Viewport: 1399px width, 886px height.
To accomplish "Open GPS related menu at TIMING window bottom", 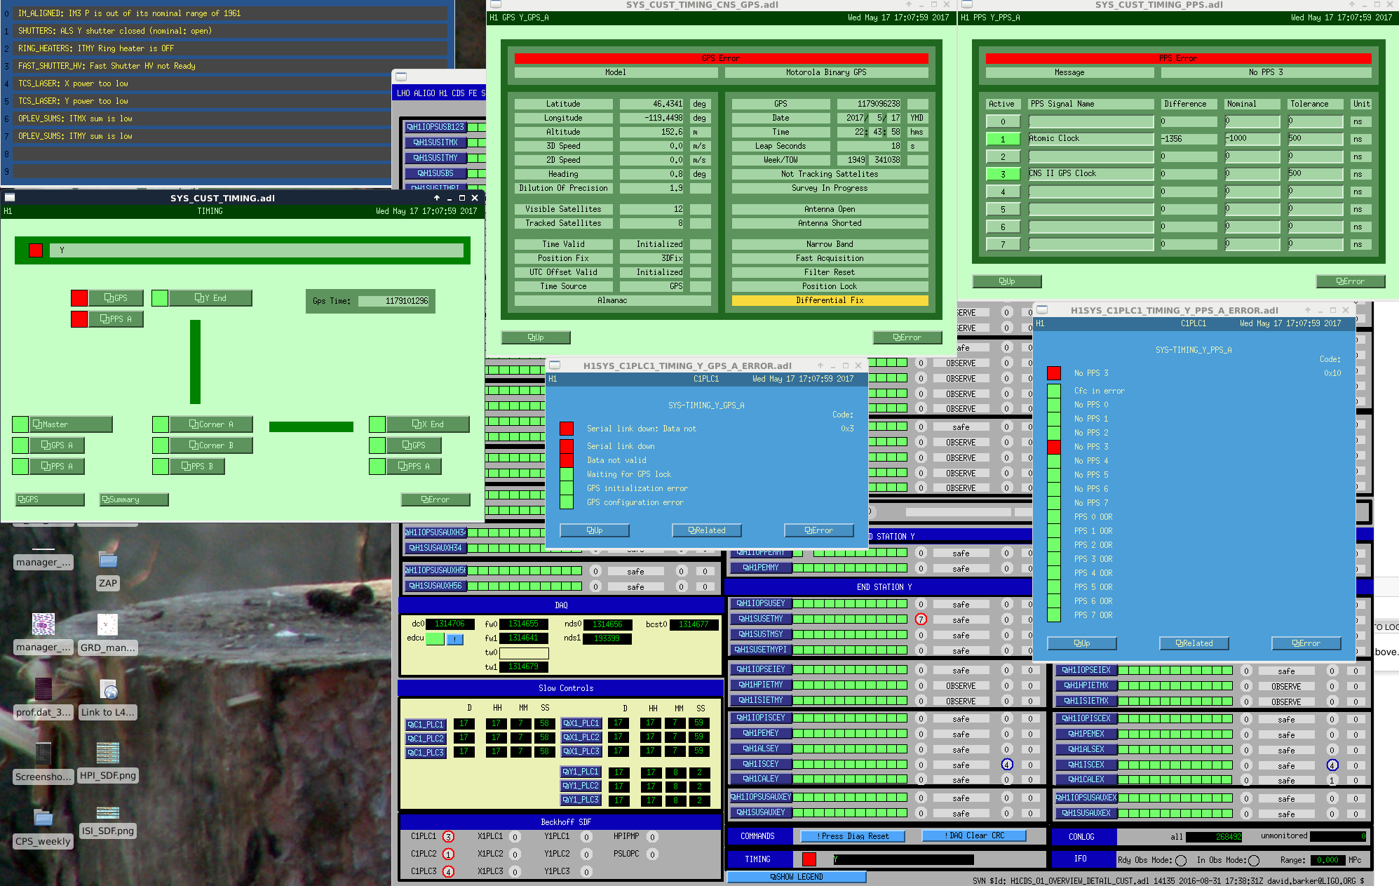I will (50, 499).
